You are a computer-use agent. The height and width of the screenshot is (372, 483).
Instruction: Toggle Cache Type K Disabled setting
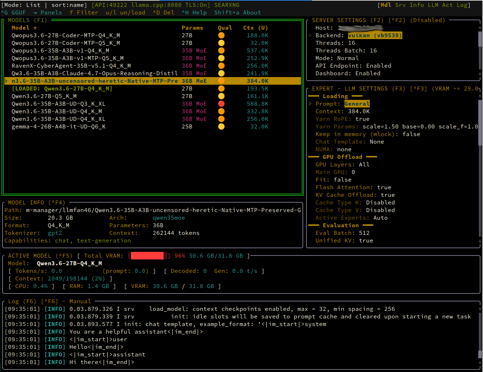click(355, 203)
